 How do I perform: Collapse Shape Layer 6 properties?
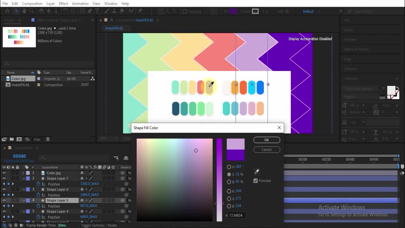pos(23,189)
